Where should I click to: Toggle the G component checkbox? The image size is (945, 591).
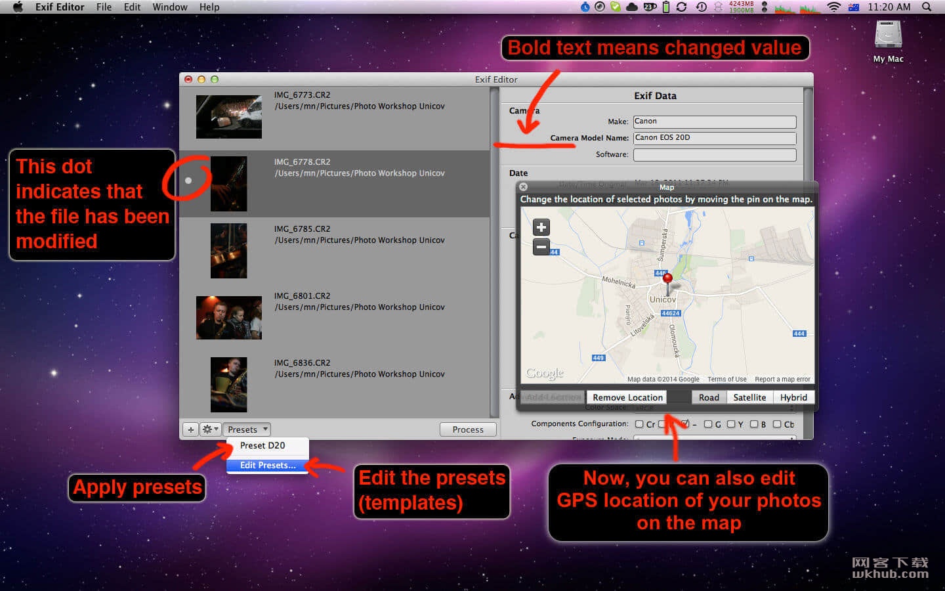[708, 424]
